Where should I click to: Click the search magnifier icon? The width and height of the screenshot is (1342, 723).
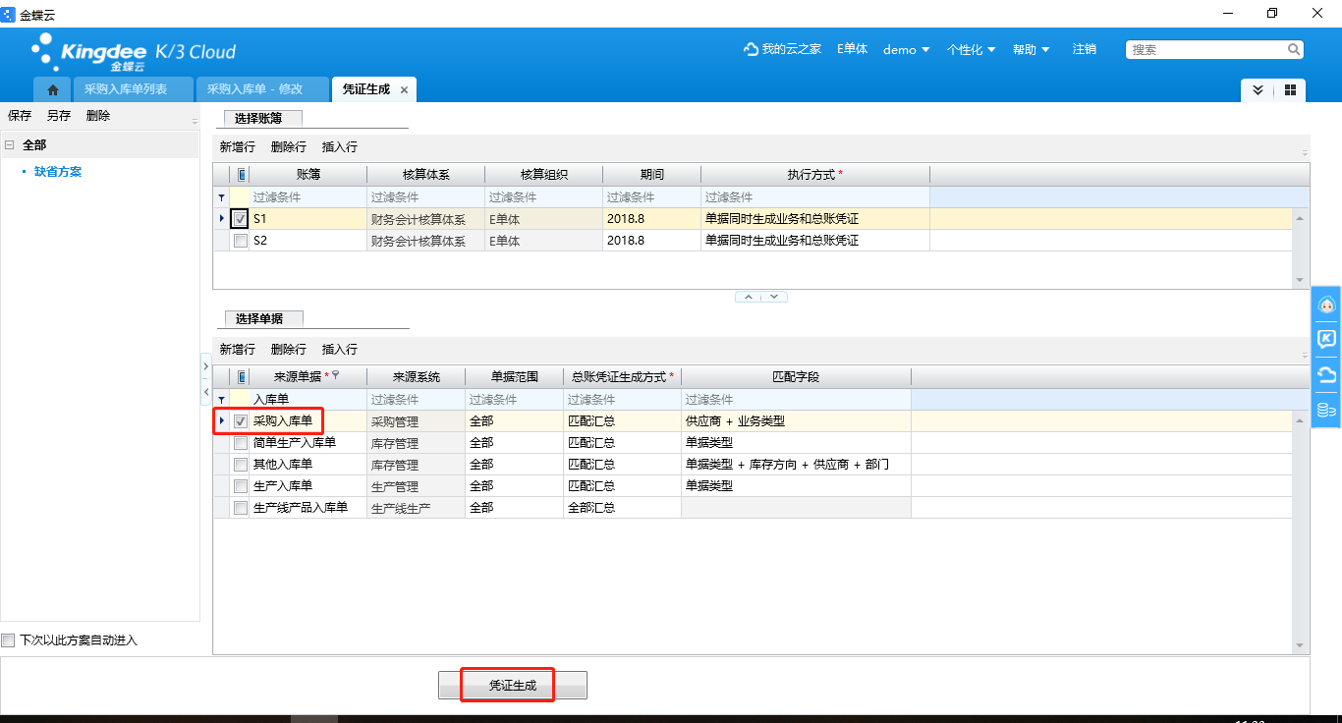coord(1294,49)
